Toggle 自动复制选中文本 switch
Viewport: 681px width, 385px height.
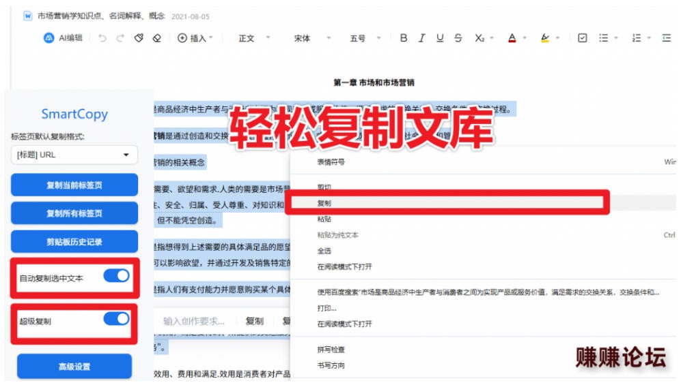(x=116, y=276)
